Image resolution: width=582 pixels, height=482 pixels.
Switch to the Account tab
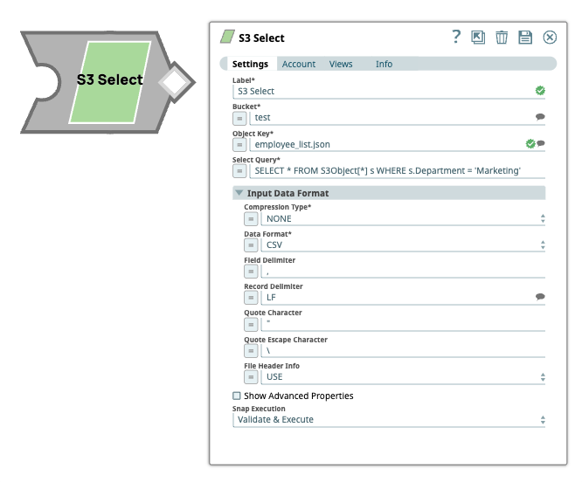coord(299,64)
